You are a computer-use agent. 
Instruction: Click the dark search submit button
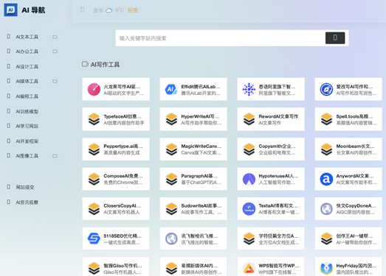pos(335,38)
